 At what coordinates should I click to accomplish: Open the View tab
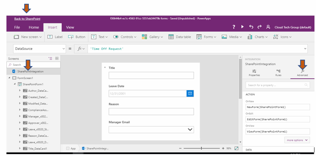click(x=70, y=27)
